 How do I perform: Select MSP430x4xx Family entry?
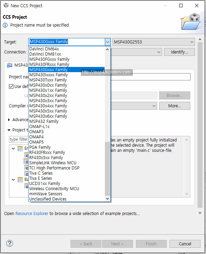(x=66, y=106)
